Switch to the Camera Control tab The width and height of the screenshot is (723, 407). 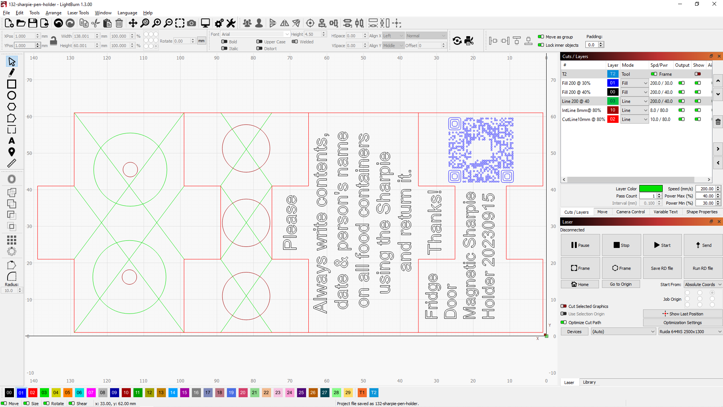pos(630,212)
